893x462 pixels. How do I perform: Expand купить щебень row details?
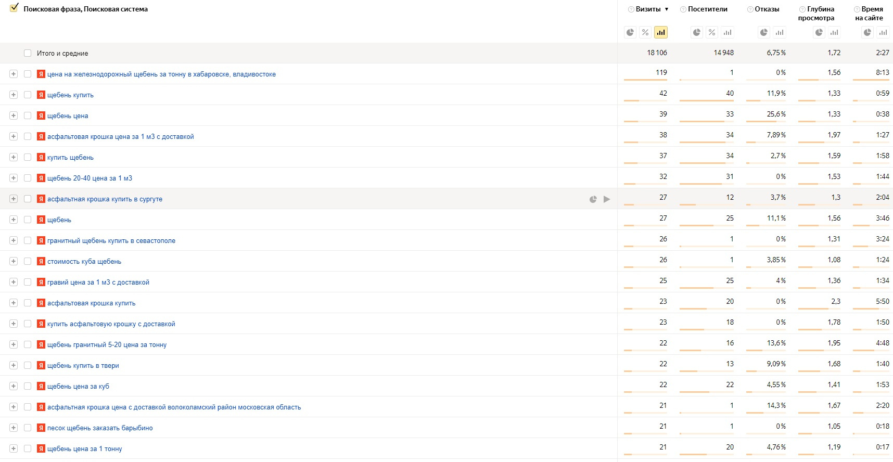click(x=14, y=157)
